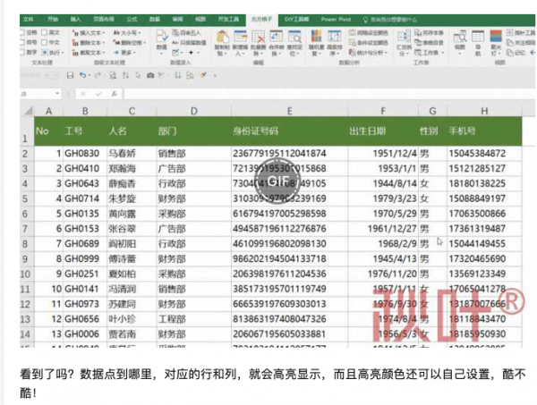Click the 聚光灯 spotlight icon
Viewport: 537px width, 405px height.
coord(496,37)
